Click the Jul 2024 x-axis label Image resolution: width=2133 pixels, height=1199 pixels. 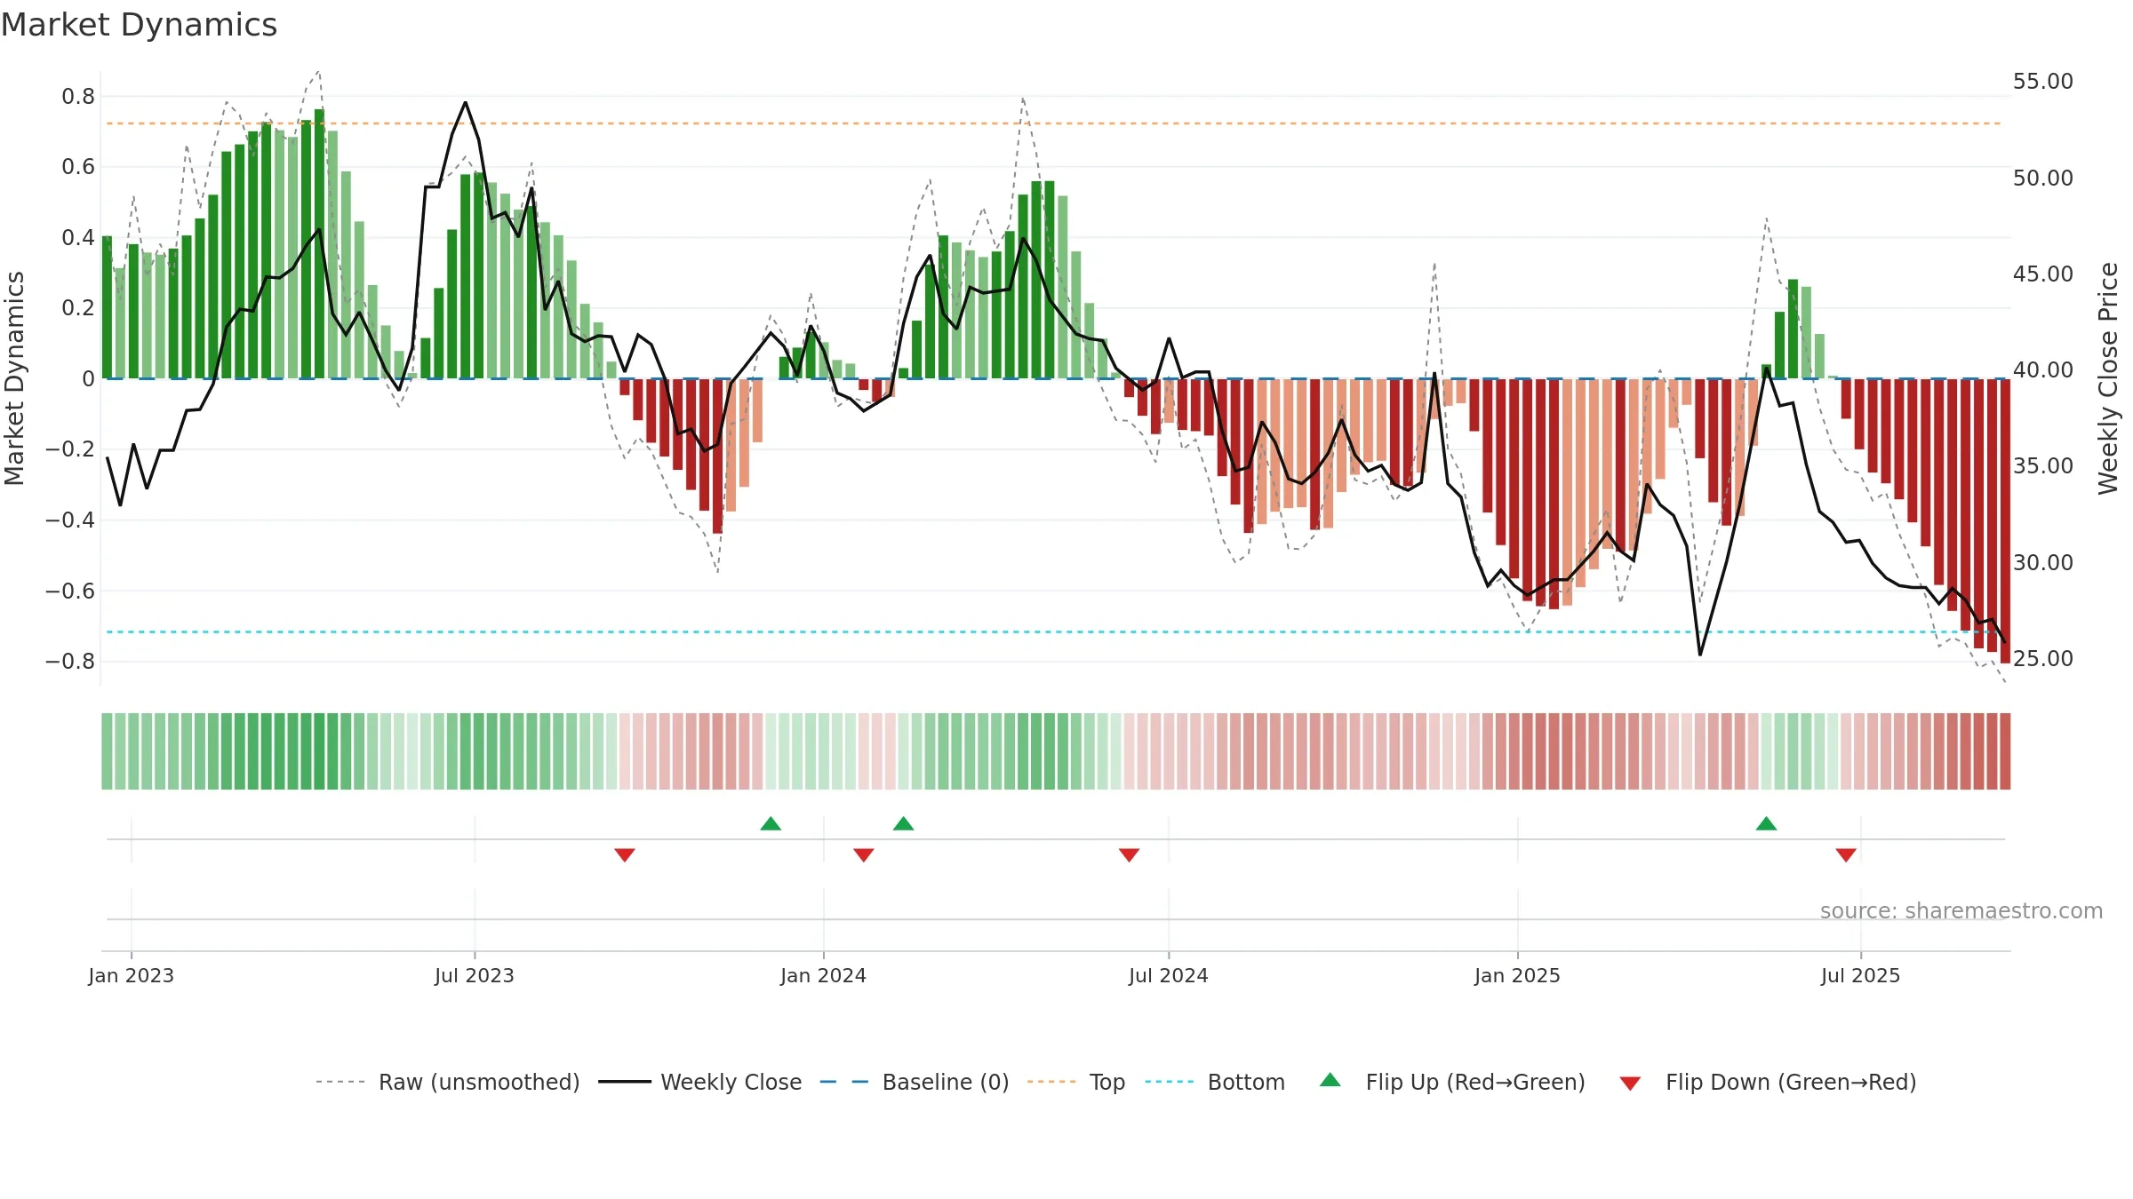point(1169,975)
